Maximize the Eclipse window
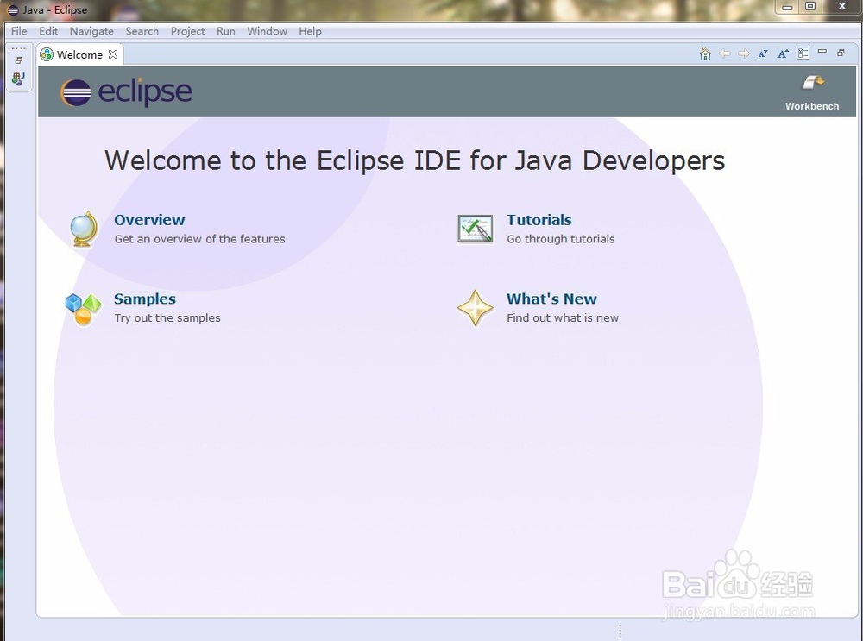The width and height of the screenshot is (863, 641). point(810,7)
